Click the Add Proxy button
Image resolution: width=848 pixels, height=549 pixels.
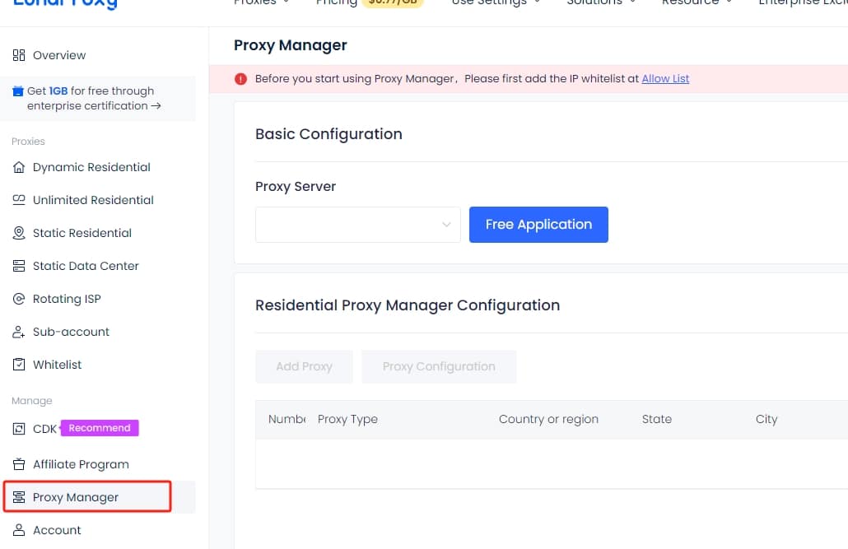[x=304, y=367]
